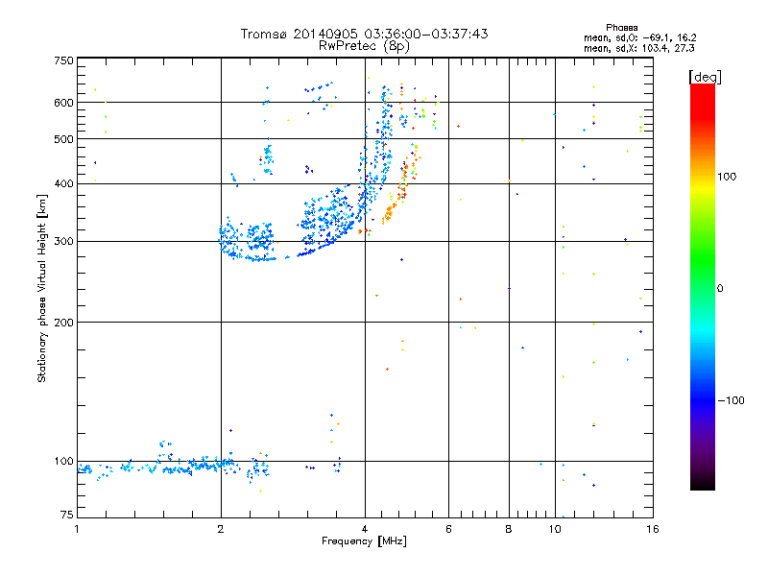Click the 8 tick on the frequency axis
This screenshot has height=576, width=768.
tap(509, 529)
